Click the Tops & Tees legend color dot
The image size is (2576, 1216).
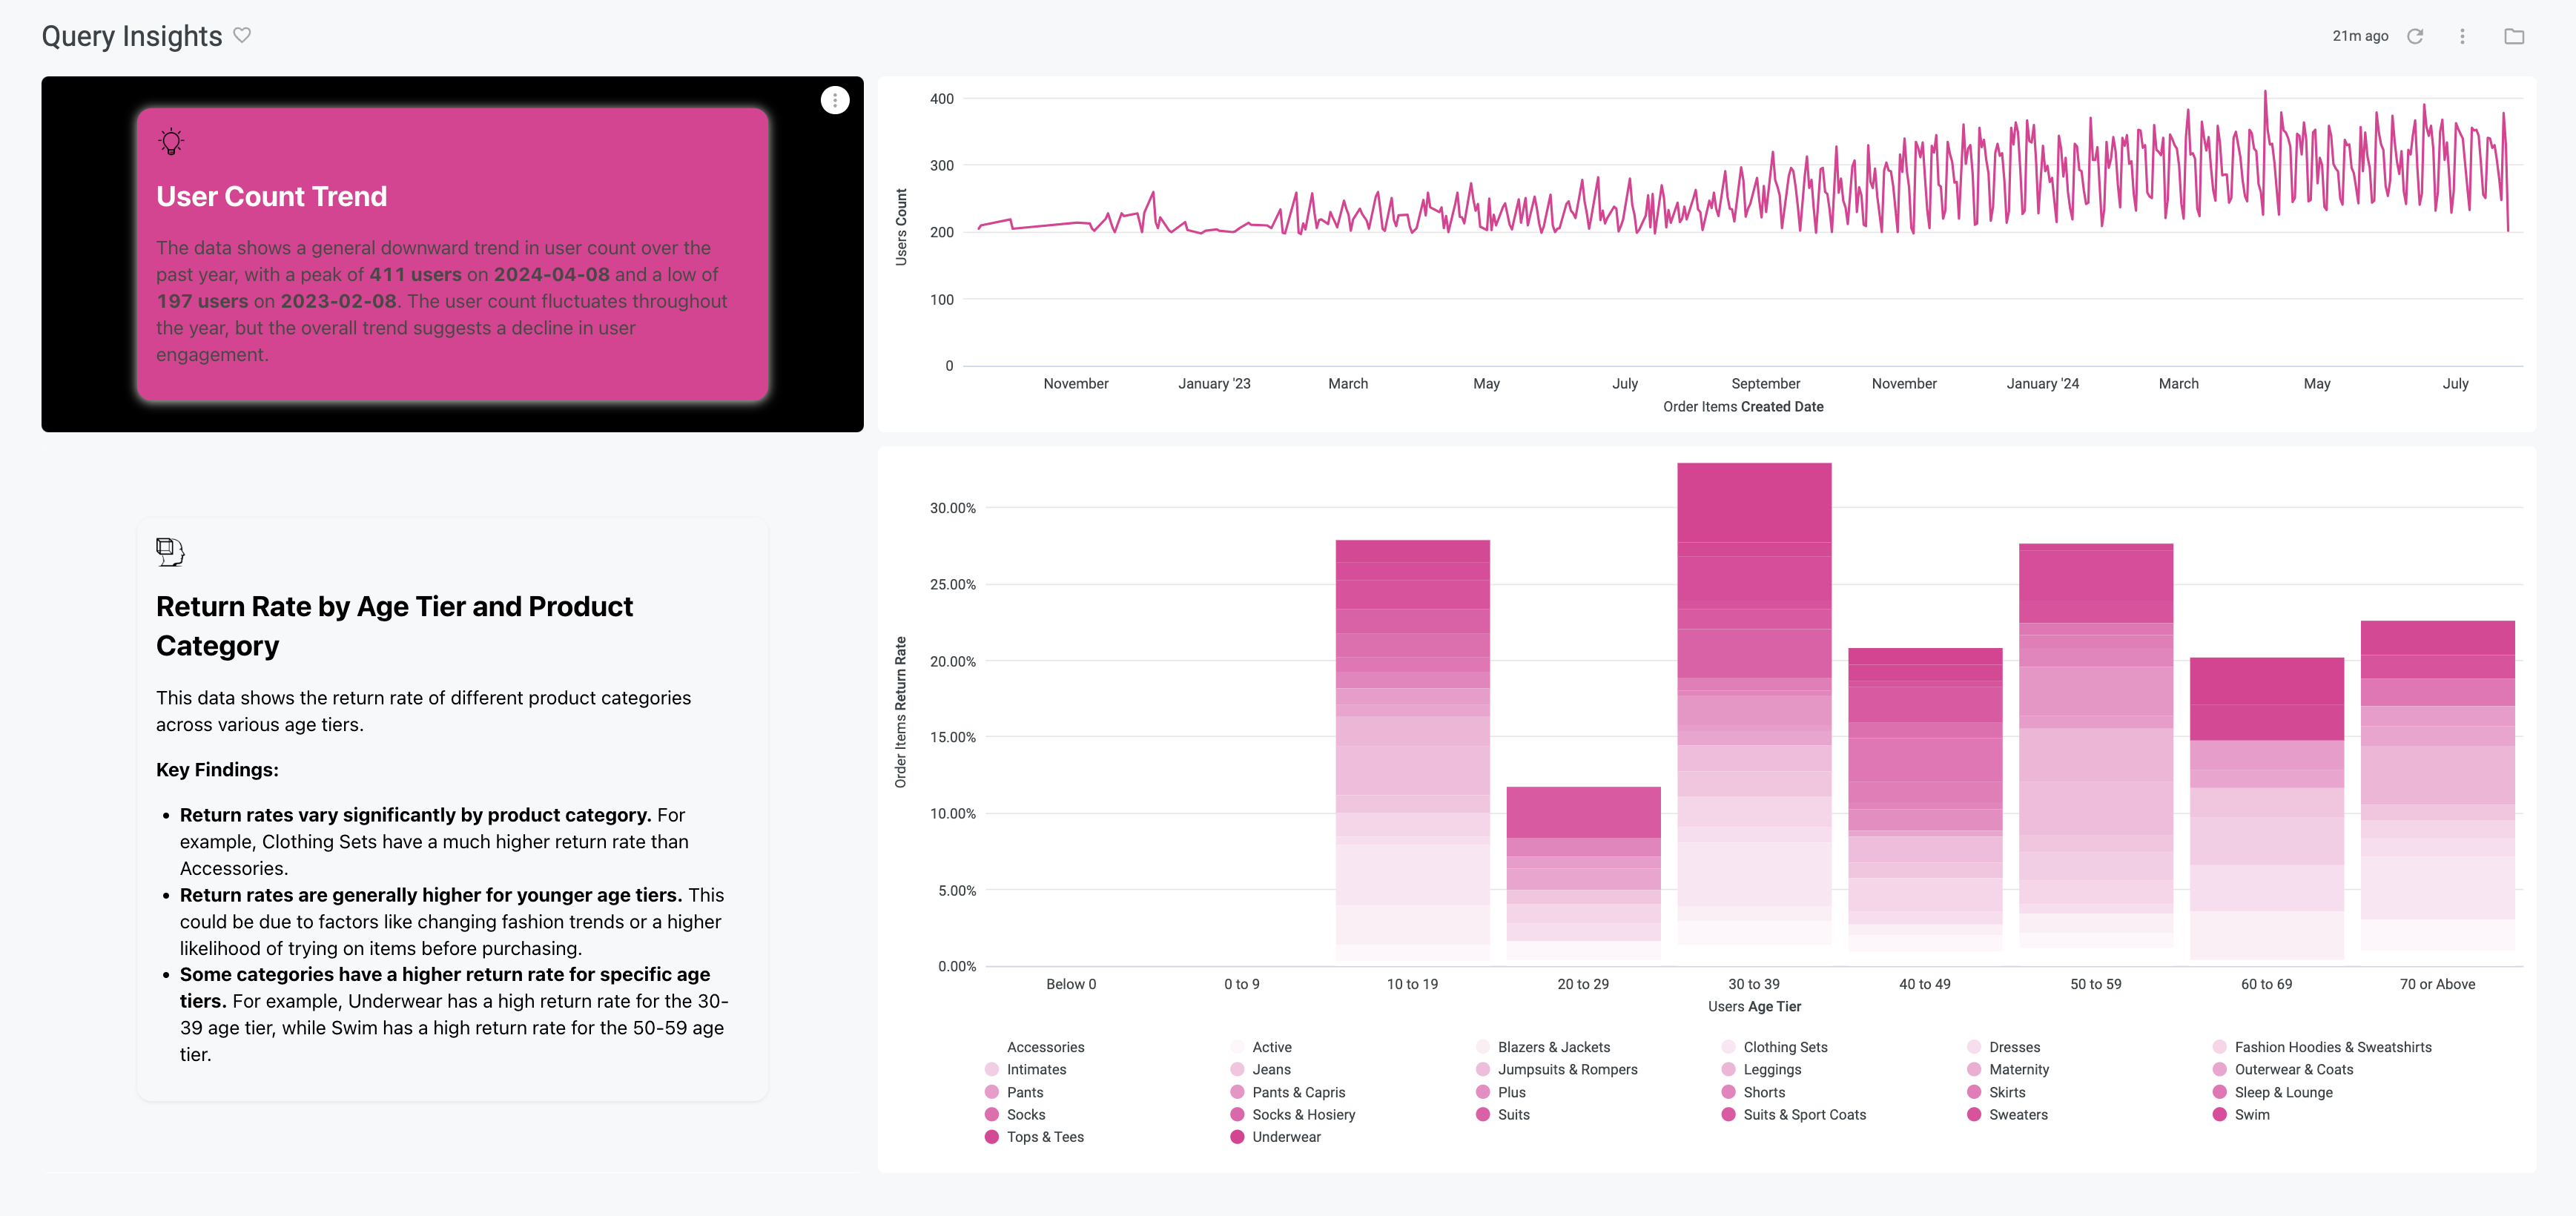(992, 1137)
